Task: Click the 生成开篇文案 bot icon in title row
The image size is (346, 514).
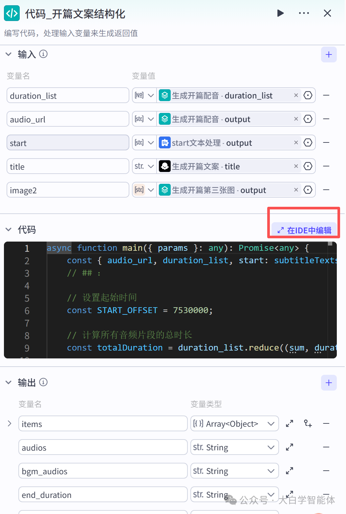Action: (164, 166)
